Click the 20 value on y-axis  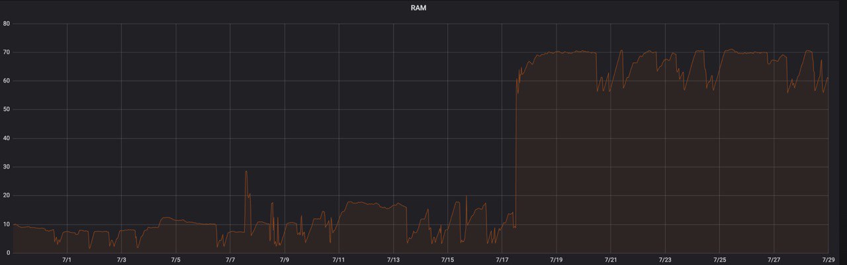click(x=7, y=196)
